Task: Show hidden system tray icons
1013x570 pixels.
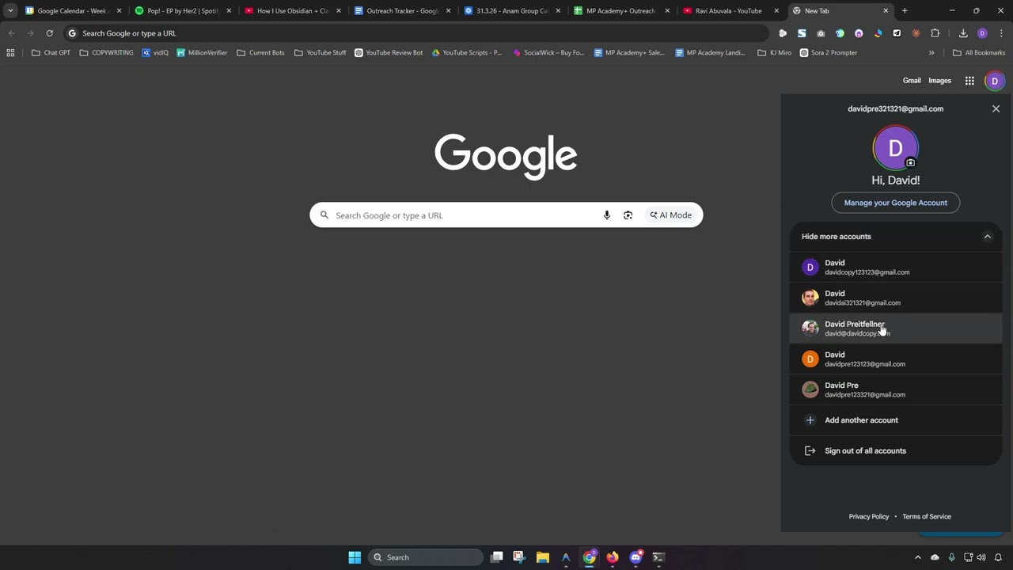Action: [x=918, y=557]
